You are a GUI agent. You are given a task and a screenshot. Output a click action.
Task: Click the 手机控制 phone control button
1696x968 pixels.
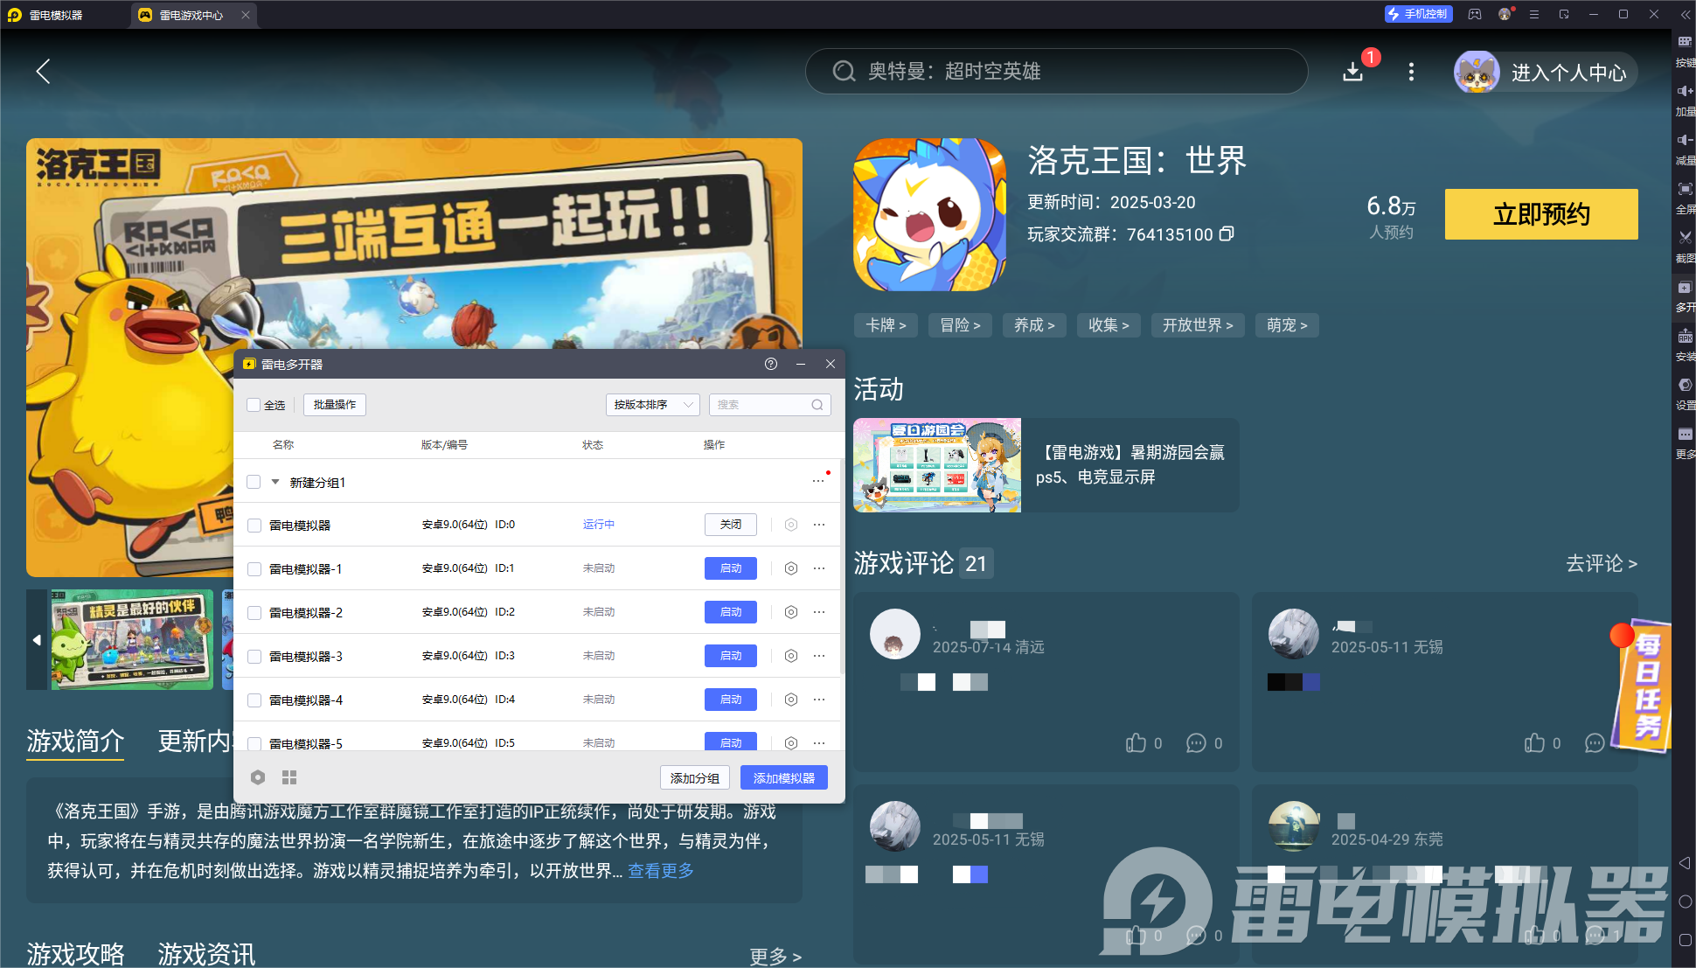point(1417,14)
